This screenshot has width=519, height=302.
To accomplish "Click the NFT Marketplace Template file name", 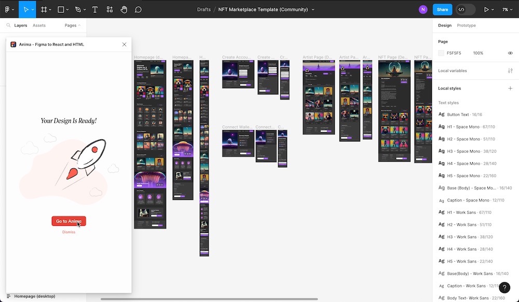I will click(x=263, y=9).
